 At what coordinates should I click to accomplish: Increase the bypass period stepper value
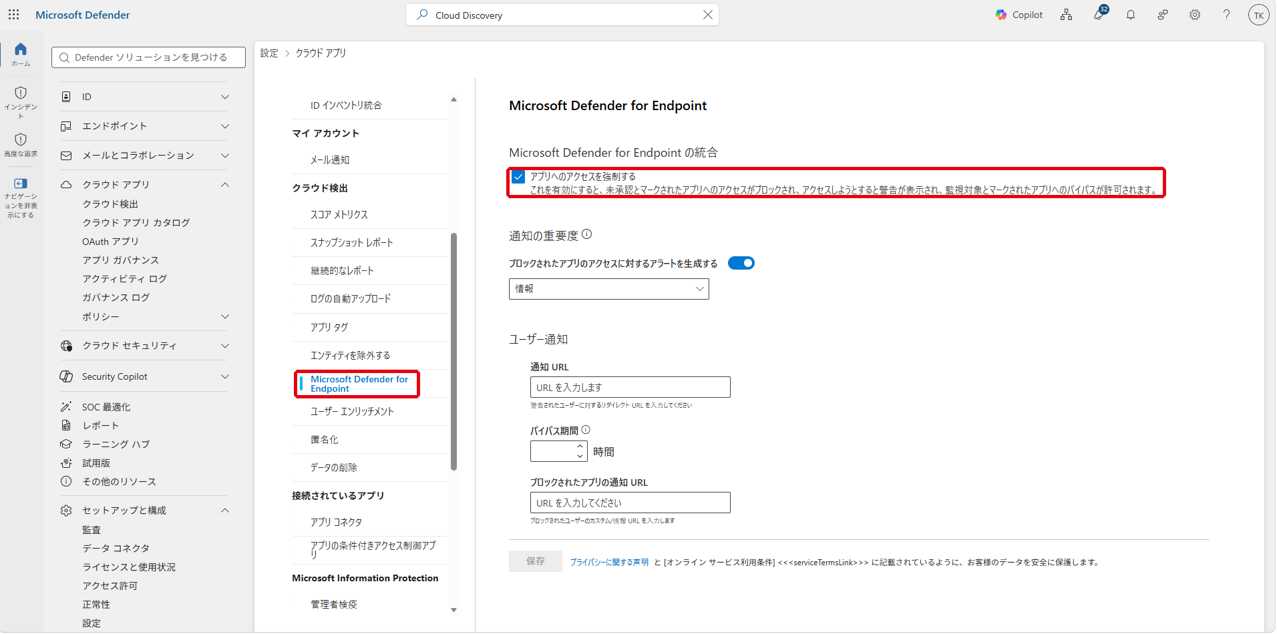(580, 446)
